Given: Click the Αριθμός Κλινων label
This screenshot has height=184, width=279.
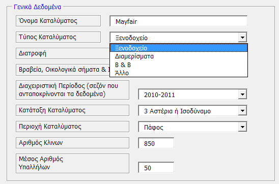Looking at the screenshot, I should 72,143.
